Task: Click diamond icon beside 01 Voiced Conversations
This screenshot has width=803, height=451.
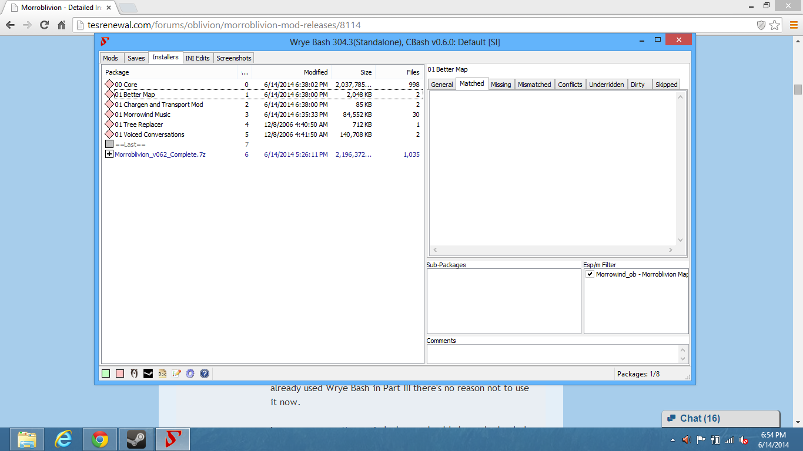Action: 109,134
